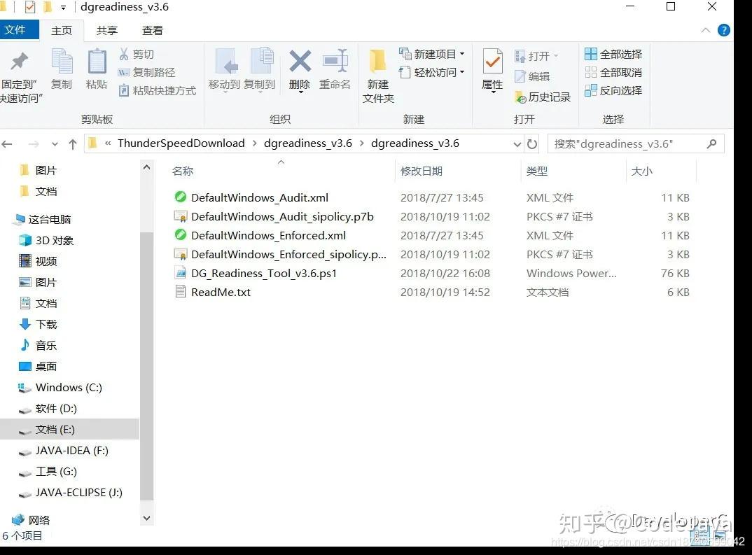Click ThunderSpeedDownload in breadcrumb path
The width and height of the screenshot is (752, 555).
(181, 143)
